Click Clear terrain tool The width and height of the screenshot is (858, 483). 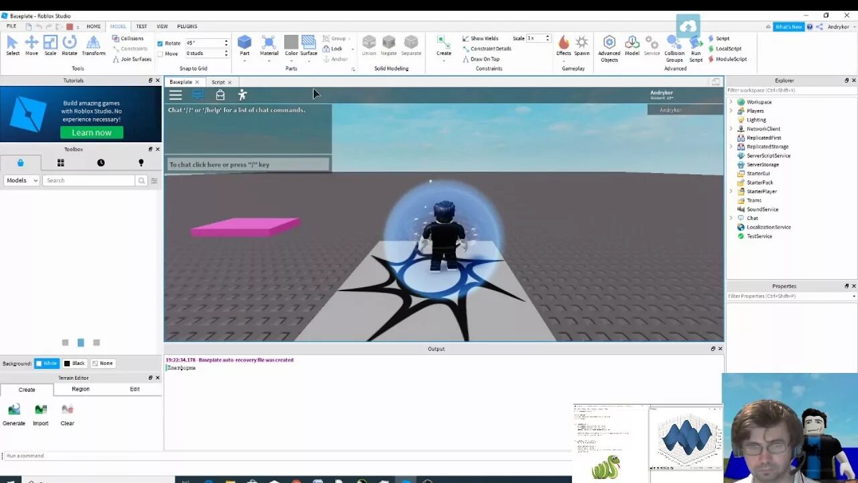coord(67,415)
